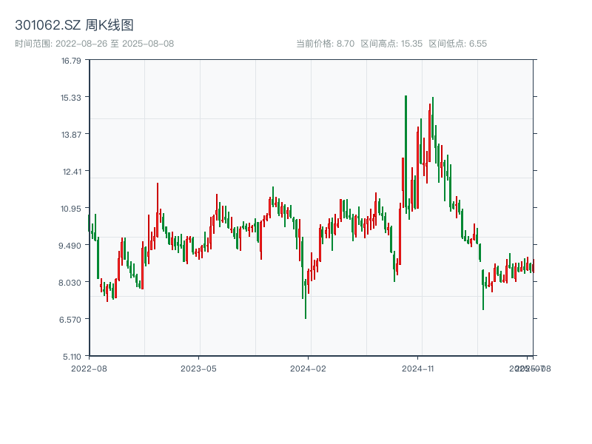Click the y-axis value 9.490
This screenshot has height=444, width=592.
(x=70, y=246)
